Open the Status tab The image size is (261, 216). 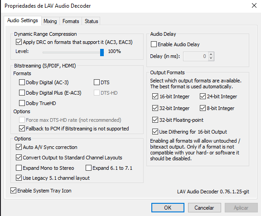(x=91, y=21)
